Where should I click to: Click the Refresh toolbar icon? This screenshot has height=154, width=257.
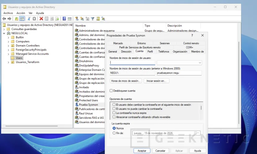click(52, 19)
